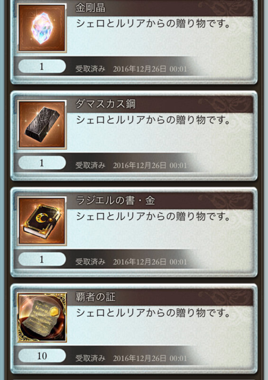This screenshot has width=268, height=380.
Task: Click 受取済み status on ダマスカス鋼 entry
Action: tap(90, 165)
